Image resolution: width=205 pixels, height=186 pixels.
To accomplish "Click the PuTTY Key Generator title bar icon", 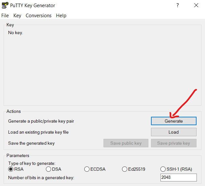I will pos(5,5).
